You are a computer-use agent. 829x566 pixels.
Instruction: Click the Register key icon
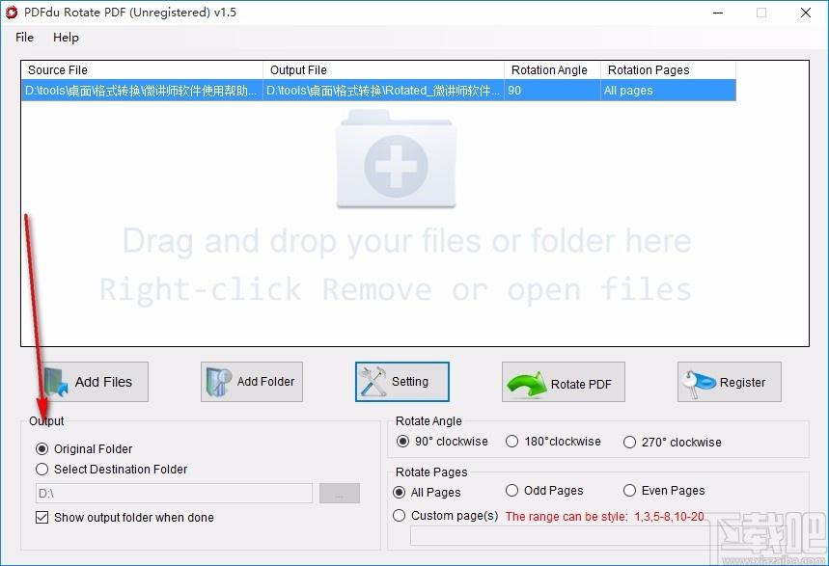pyautogui.click(x=700, y=383)
